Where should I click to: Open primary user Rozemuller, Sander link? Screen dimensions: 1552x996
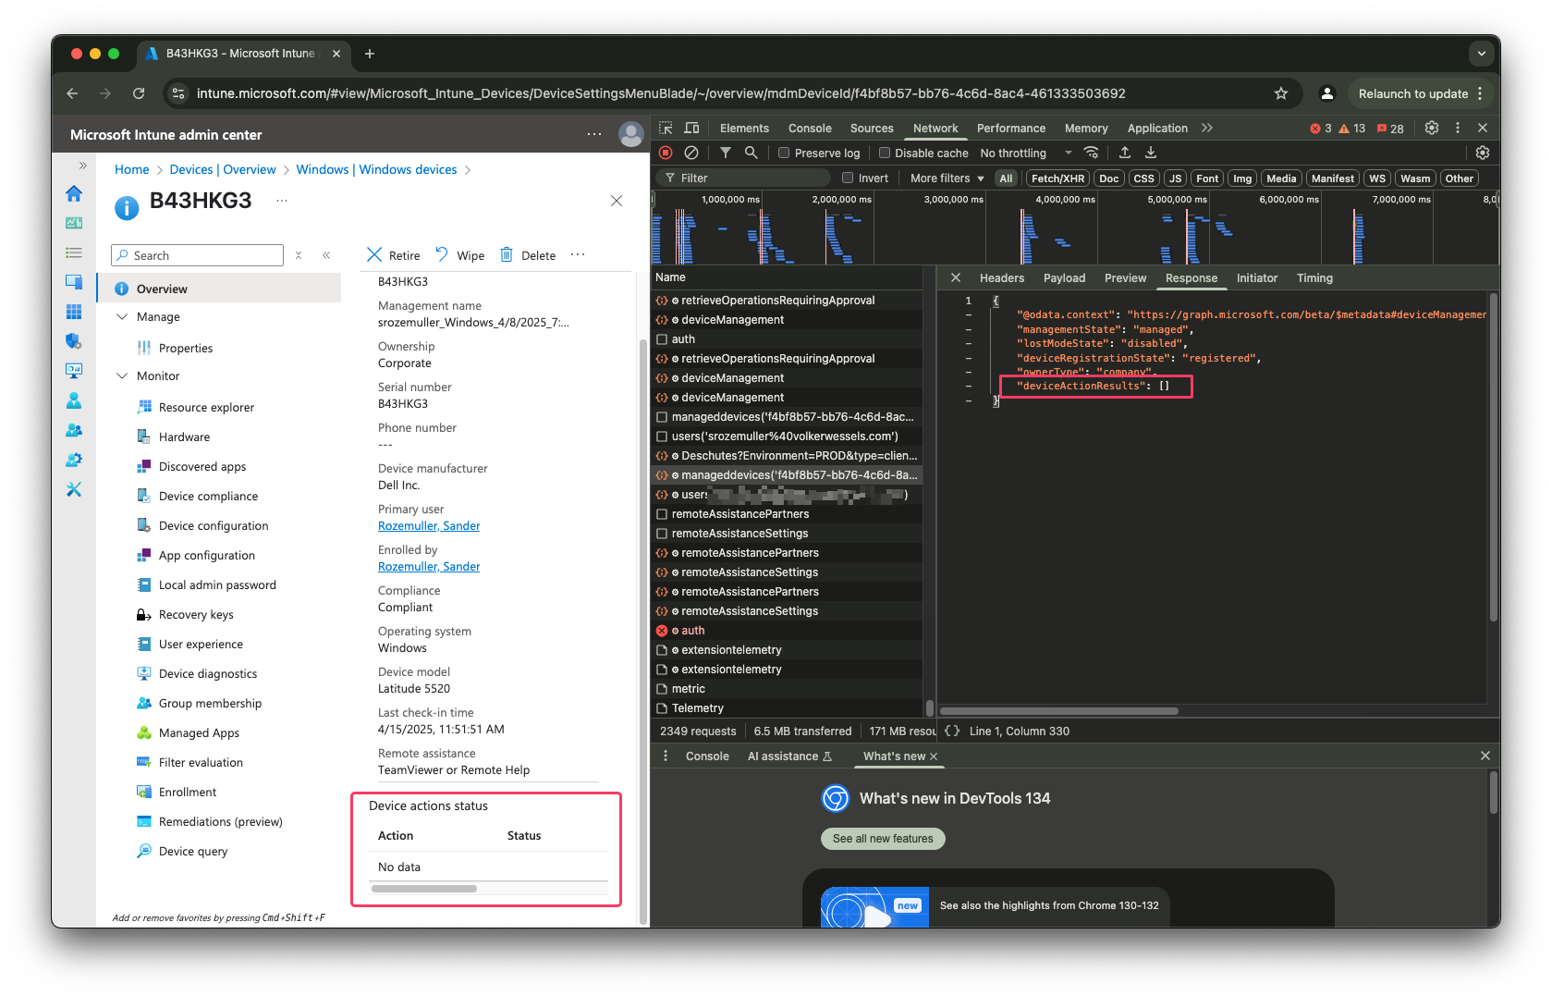pos(429,525)
